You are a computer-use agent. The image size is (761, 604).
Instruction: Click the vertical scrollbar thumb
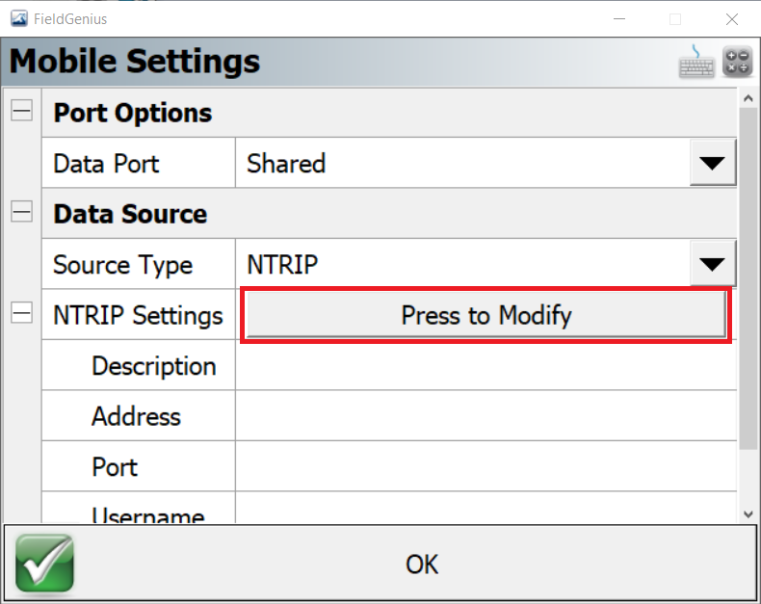point(748,278)
